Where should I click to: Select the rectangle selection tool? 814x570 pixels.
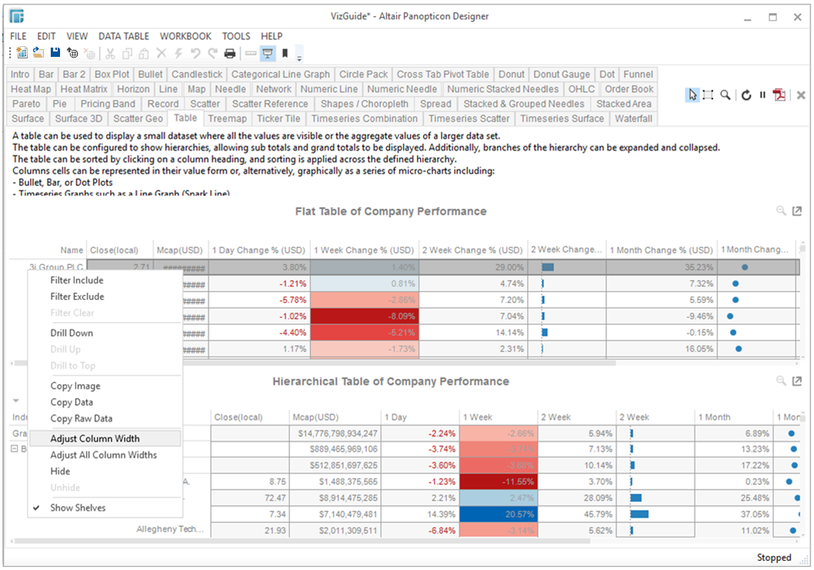(x=708, y=95)
